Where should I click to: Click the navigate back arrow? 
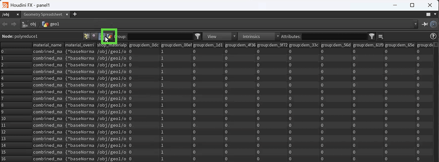[5, 24]
